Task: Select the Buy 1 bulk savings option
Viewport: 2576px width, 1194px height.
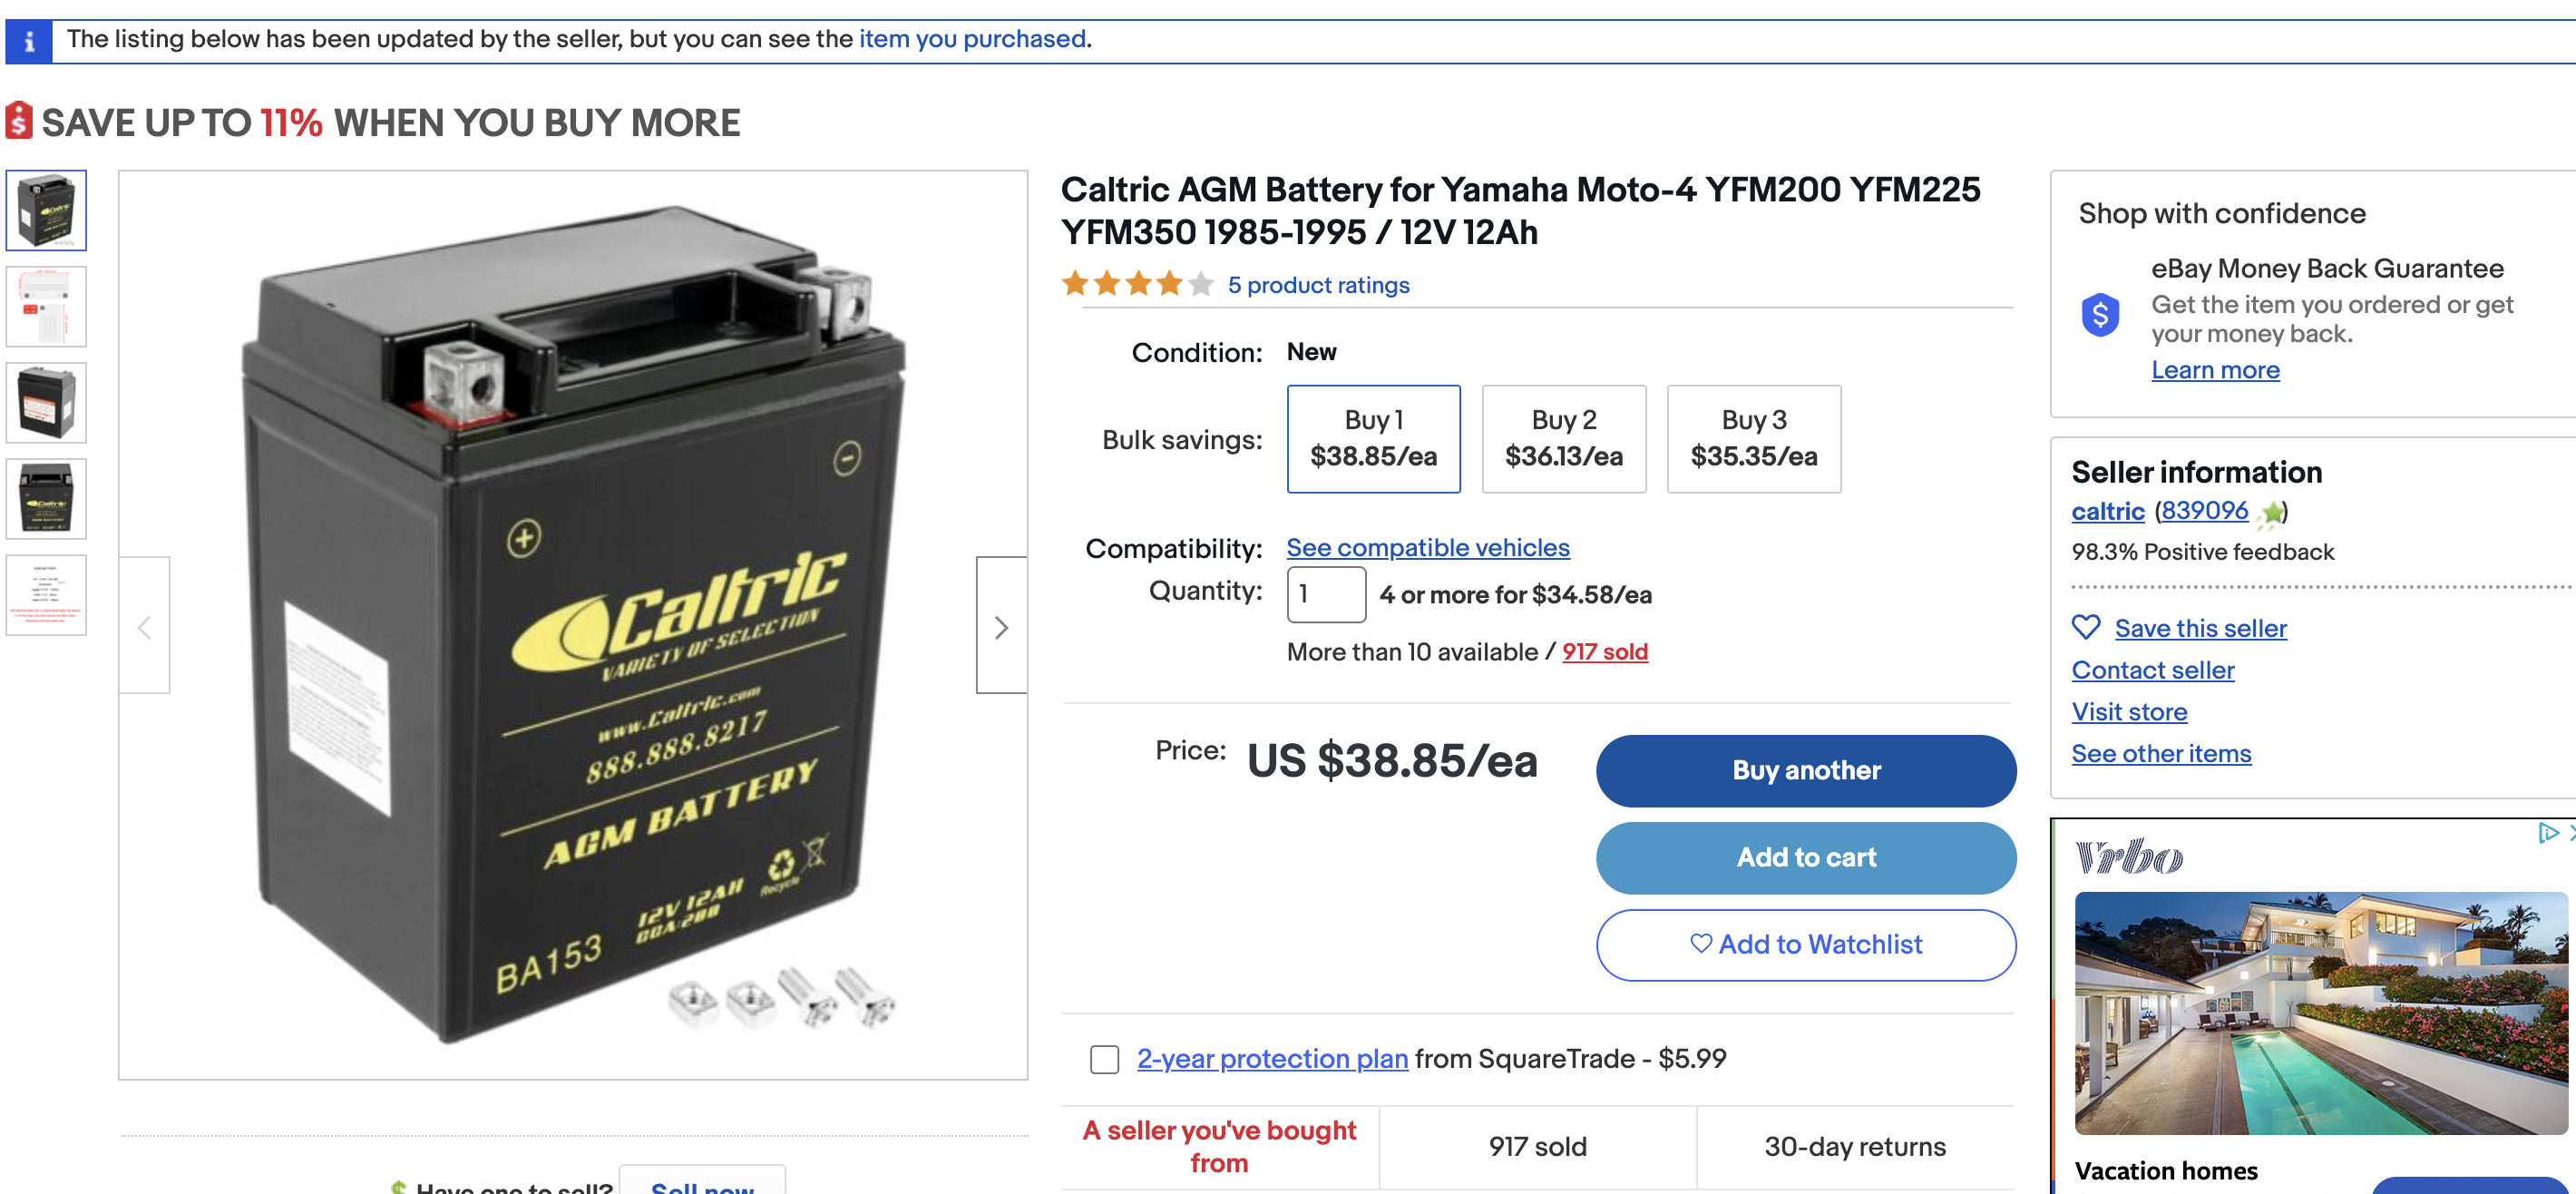Action: tap(1373, 439)
